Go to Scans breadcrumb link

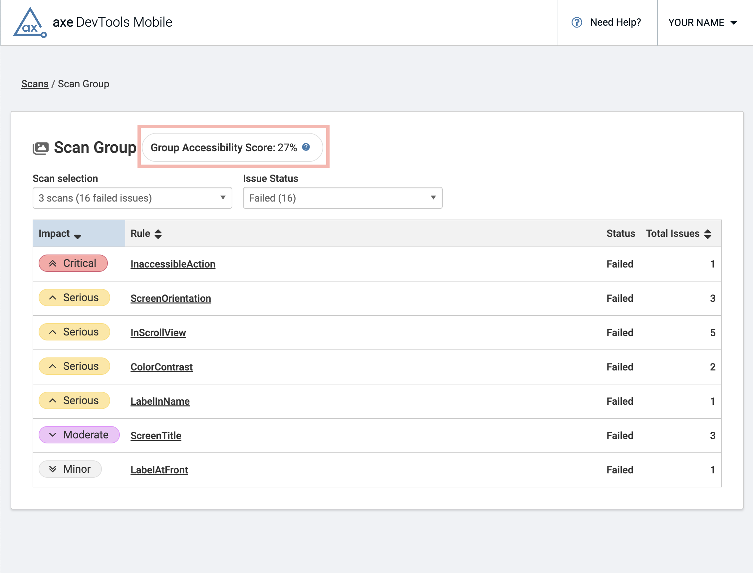tap(35, 84)
